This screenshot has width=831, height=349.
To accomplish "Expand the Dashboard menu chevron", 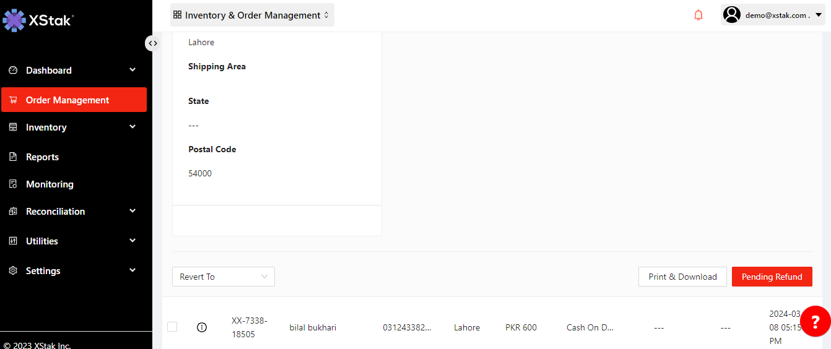I will click(133, 70).
